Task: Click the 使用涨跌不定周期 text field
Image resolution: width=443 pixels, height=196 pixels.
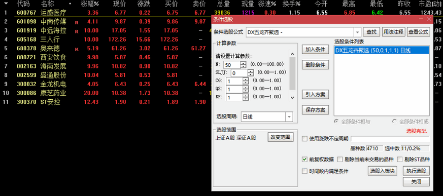Action: click(x=390, y=139)
